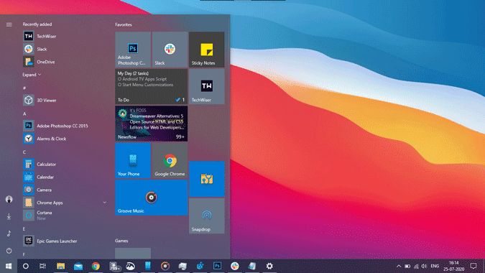The height and width of the screenshot is (273, 485).
Task: Open network settings from tray icon
Action: 416,267
